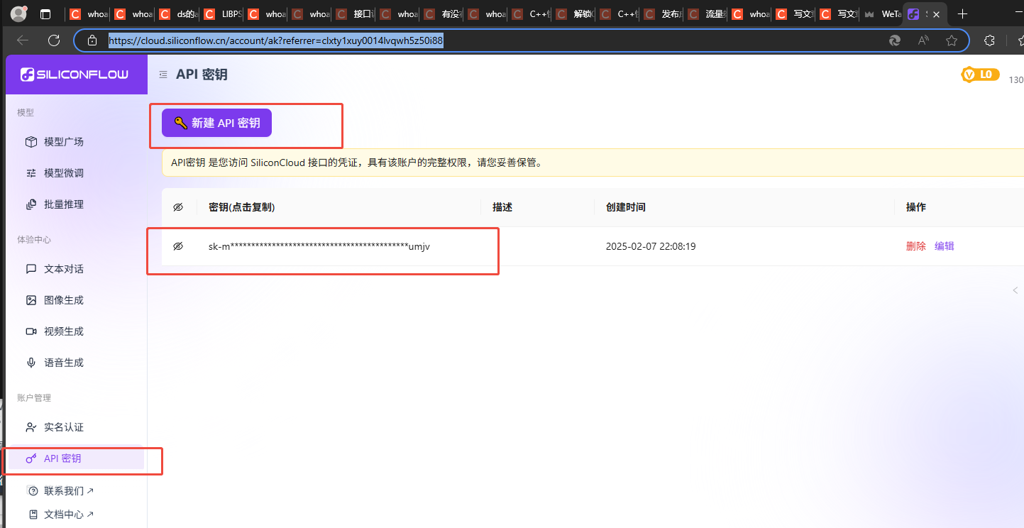The image size is (1024, 528).
Task: Click the read aloud icon in address bar
Action: click(x=923, y=40)
